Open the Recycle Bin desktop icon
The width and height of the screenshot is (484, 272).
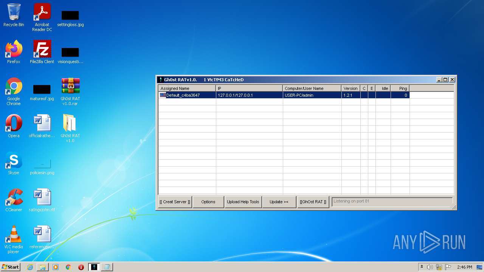point(14,15)
